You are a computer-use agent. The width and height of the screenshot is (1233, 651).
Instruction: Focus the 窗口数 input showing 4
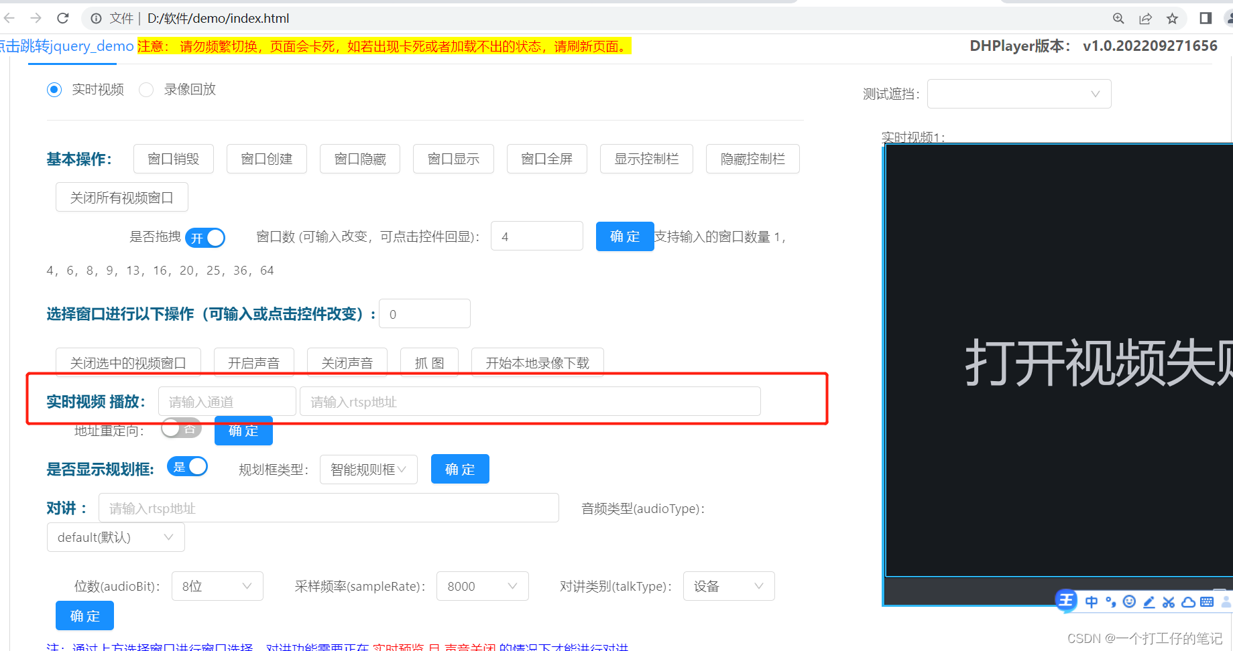(537, 236)
